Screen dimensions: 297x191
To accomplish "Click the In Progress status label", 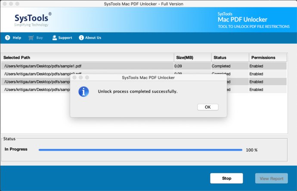I will [x=16, y=149].
